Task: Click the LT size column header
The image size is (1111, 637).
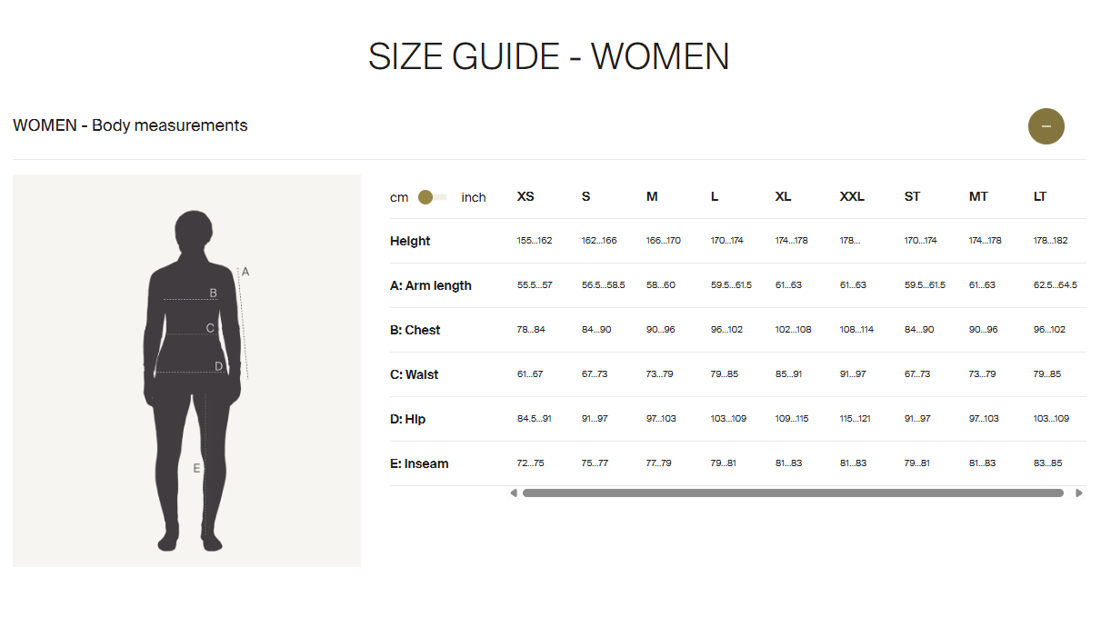Action: tap(1040, 196)
